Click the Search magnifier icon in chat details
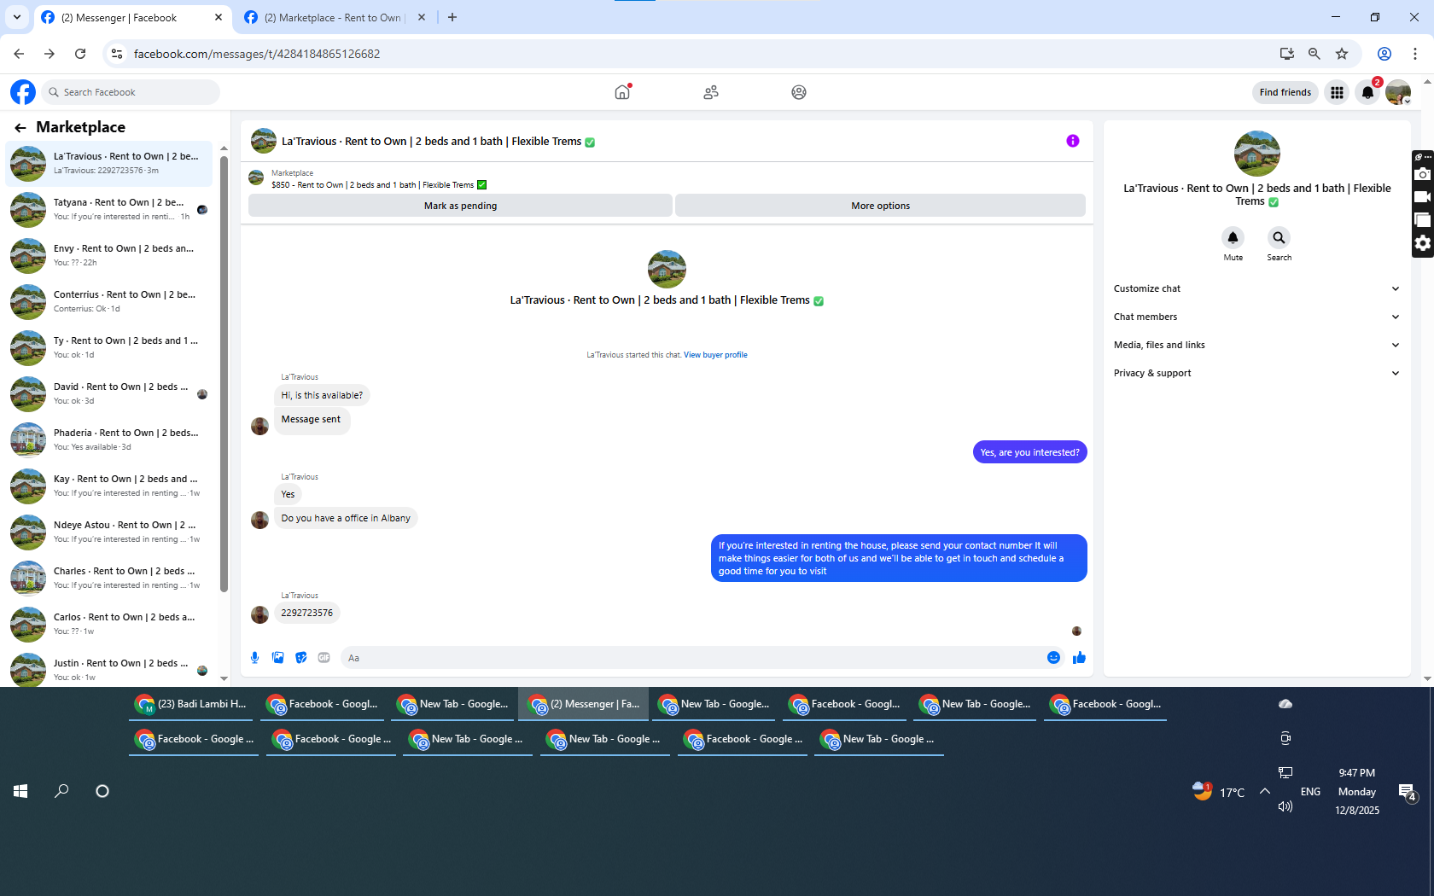Screen dimensions: 1434x896 pos(1279,237)
